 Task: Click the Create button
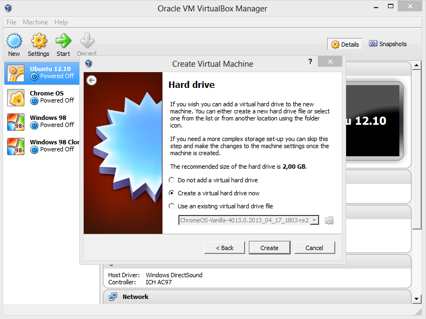[x=270, y=248]
